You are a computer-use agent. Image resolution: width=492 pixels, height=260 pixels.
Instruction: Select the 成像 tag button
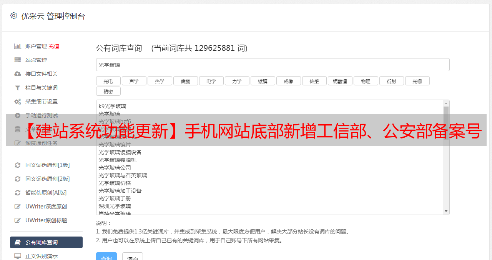tap(289, 81)
